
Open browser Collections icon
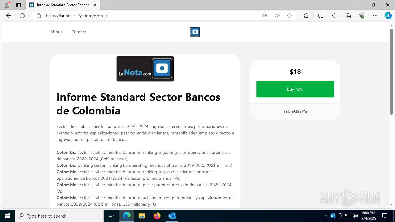[x=348, y=16]
